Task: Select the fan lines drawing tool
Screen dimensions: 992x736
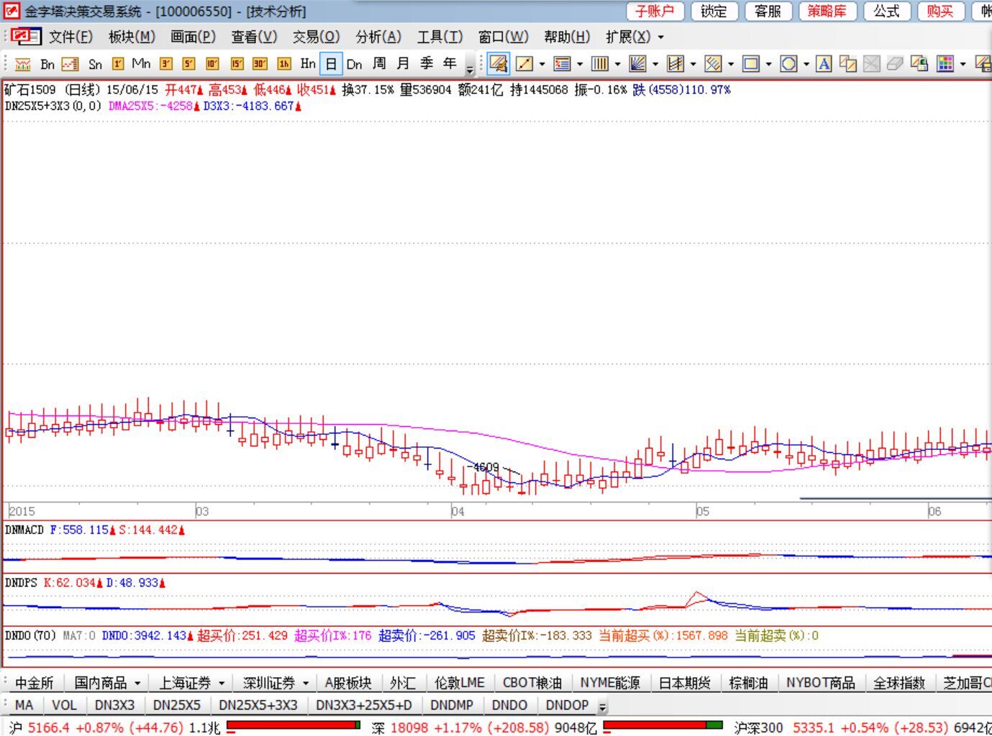Action: [x=637, y=64]
